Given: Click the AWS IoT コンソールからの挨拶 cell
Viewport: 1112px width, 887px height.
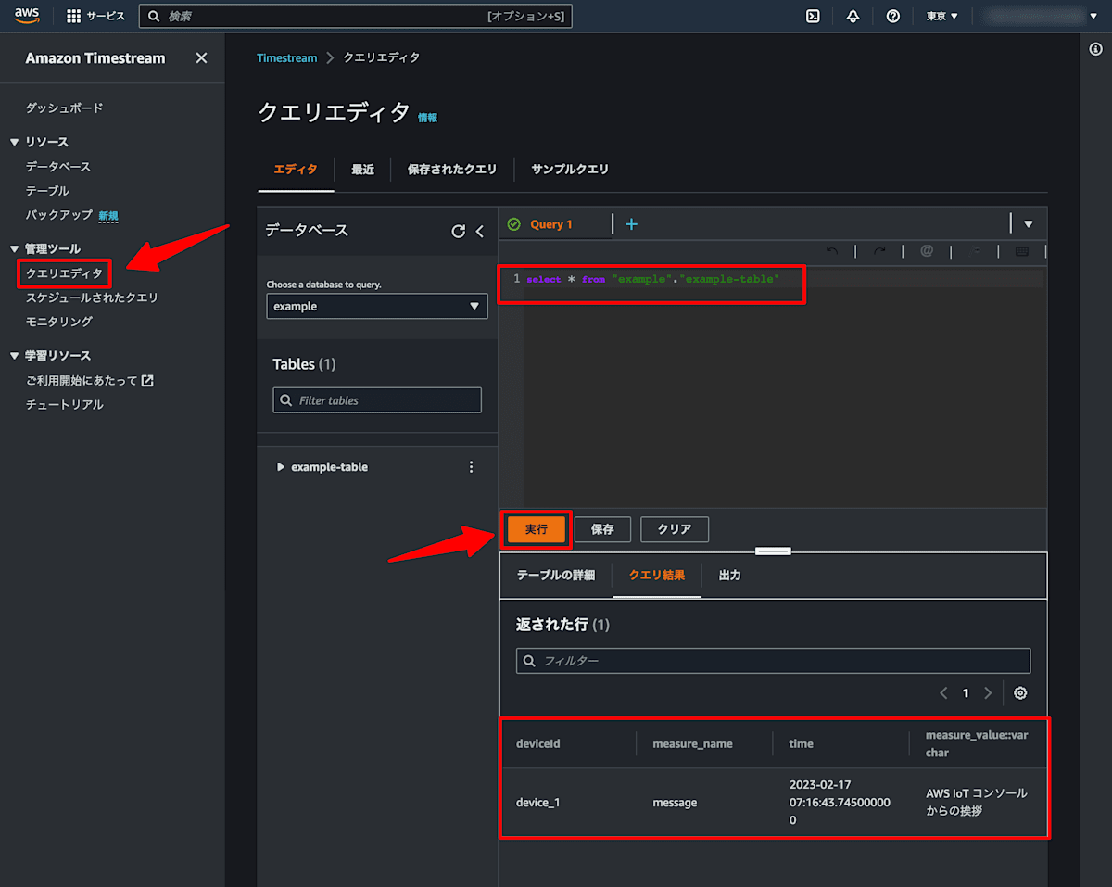Looking at the screenshot, I should pos(977,803).
